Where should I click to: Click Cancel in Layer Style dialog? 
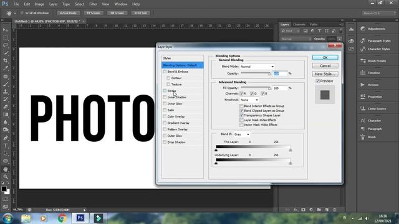coord(325,66)
